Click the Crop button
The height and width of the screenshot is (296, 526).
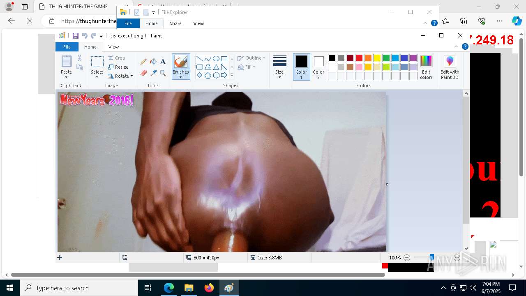coord(117,58)
